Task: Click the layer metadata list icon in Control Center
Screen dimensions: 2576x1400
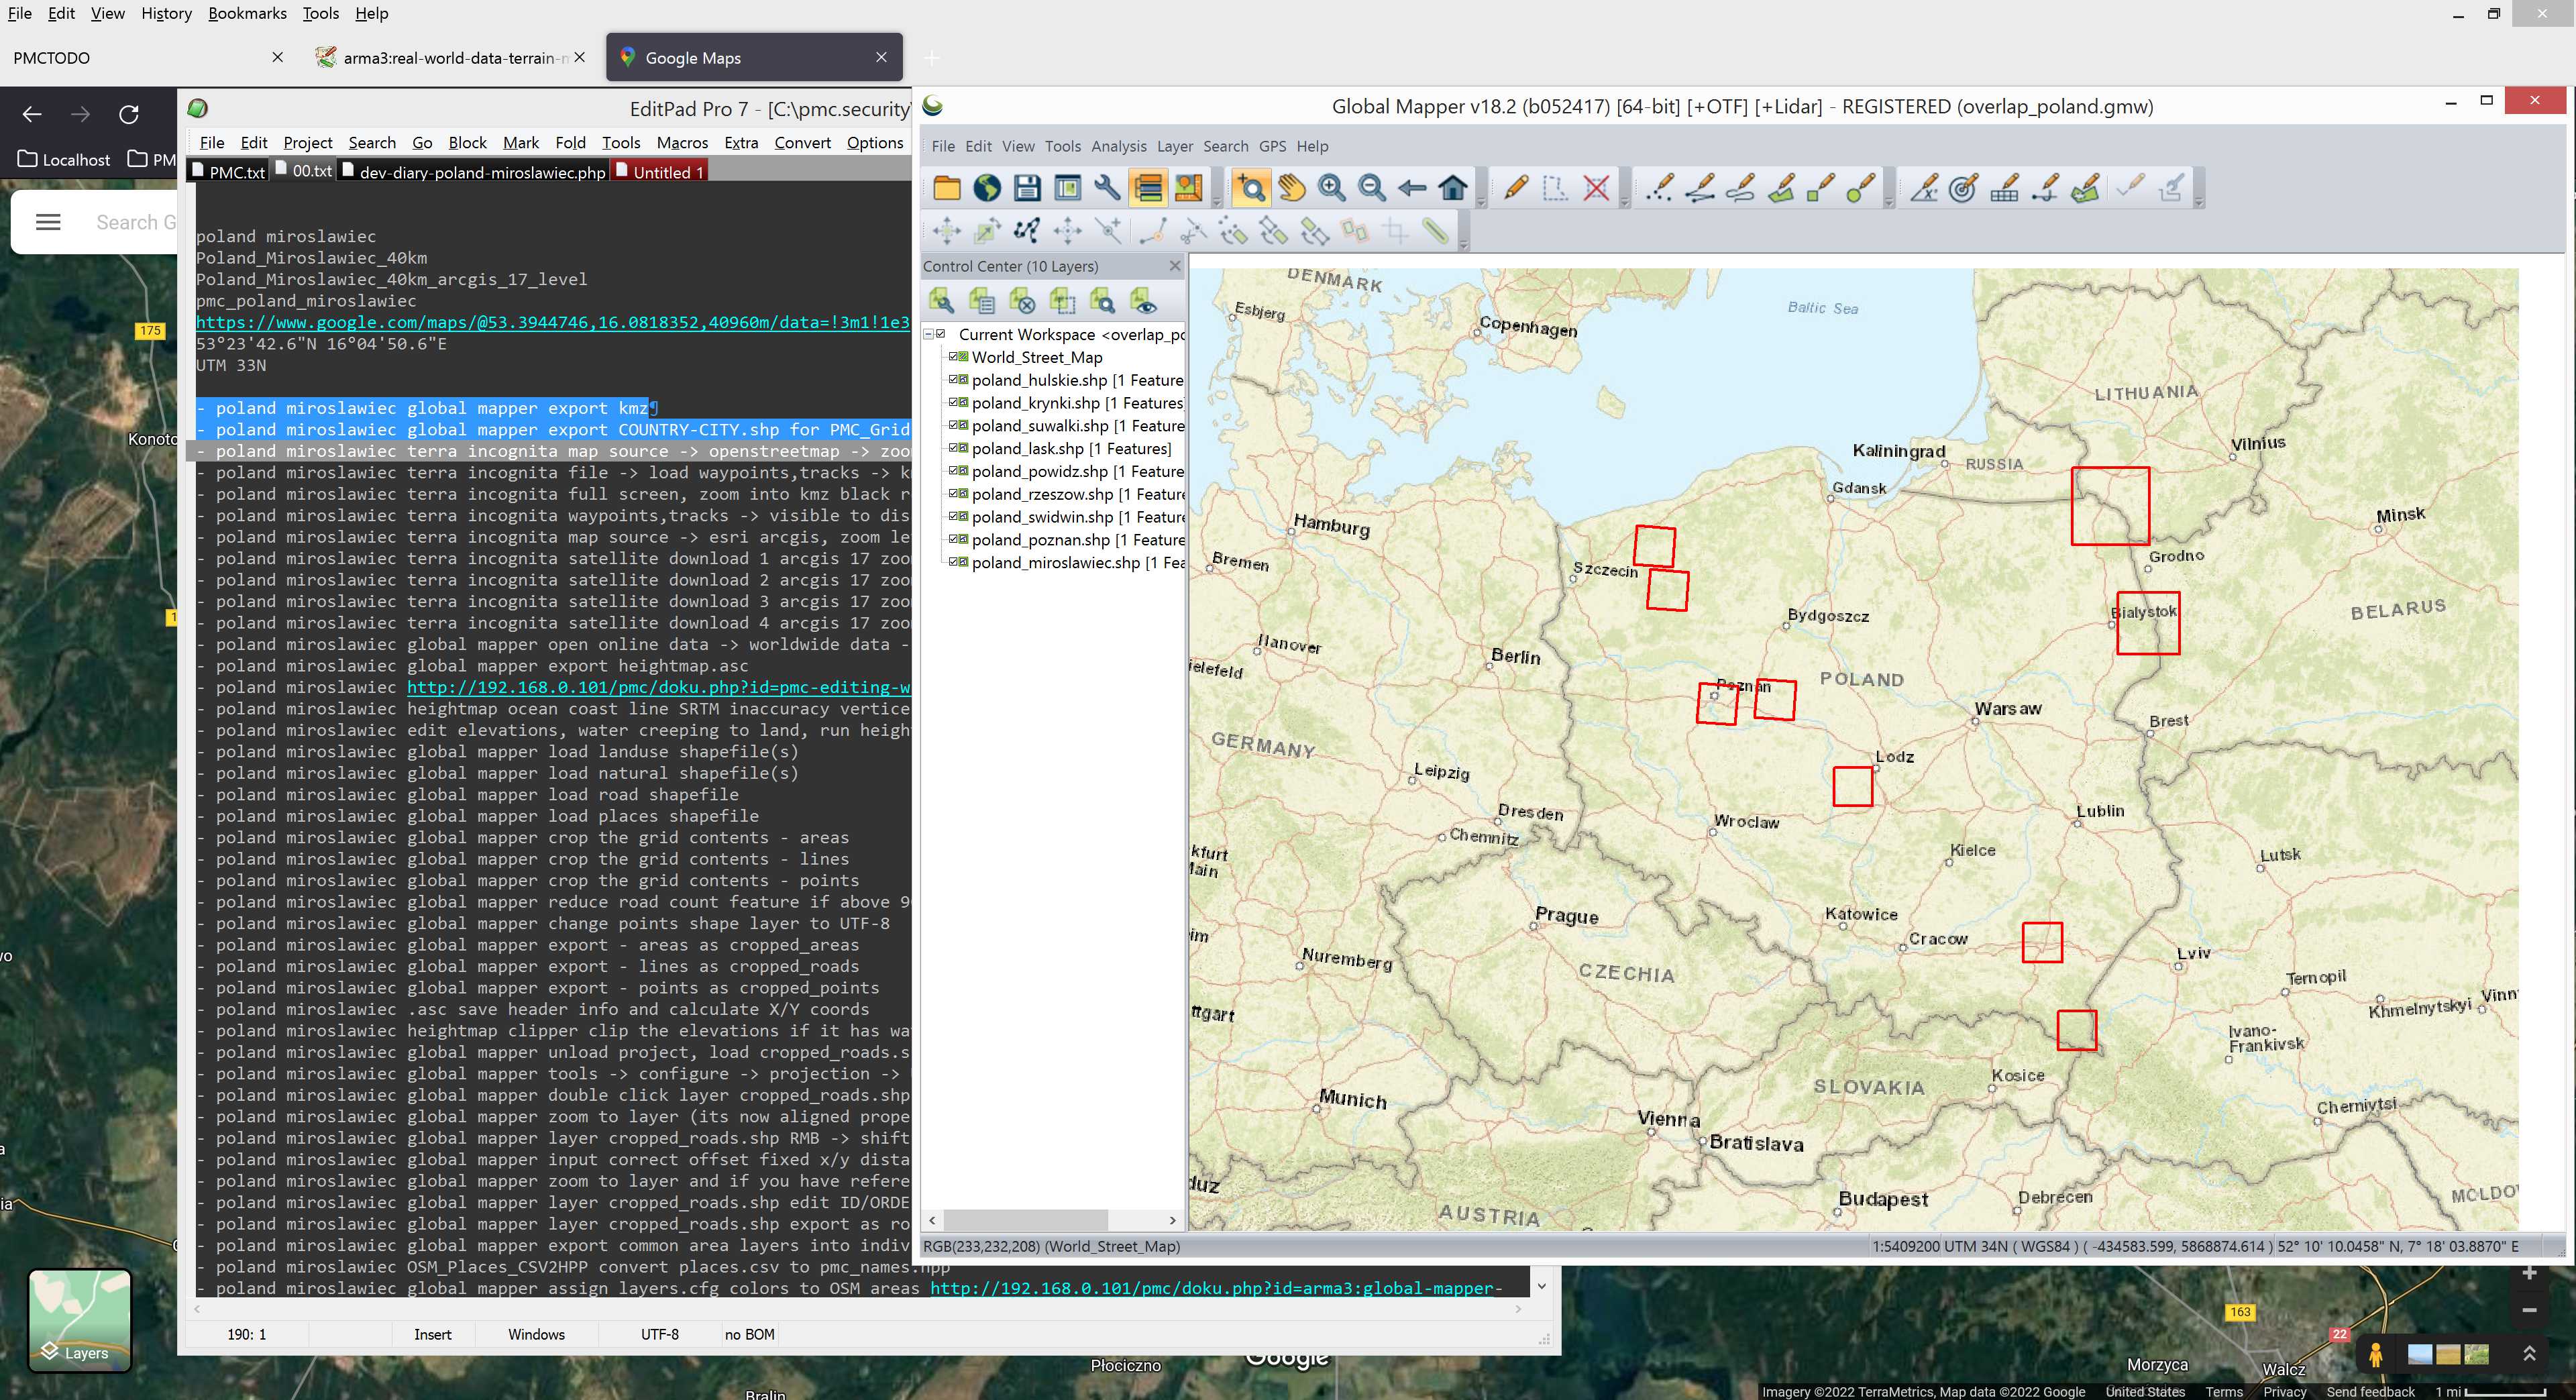Action: point(982,300)
